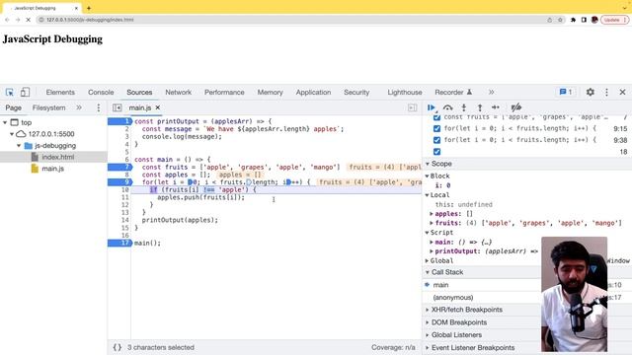The width and height of the screenshot is (632, 355).
Task: Toggle the line 9 gutter breakpoint
Action: (x=119, y=181)
